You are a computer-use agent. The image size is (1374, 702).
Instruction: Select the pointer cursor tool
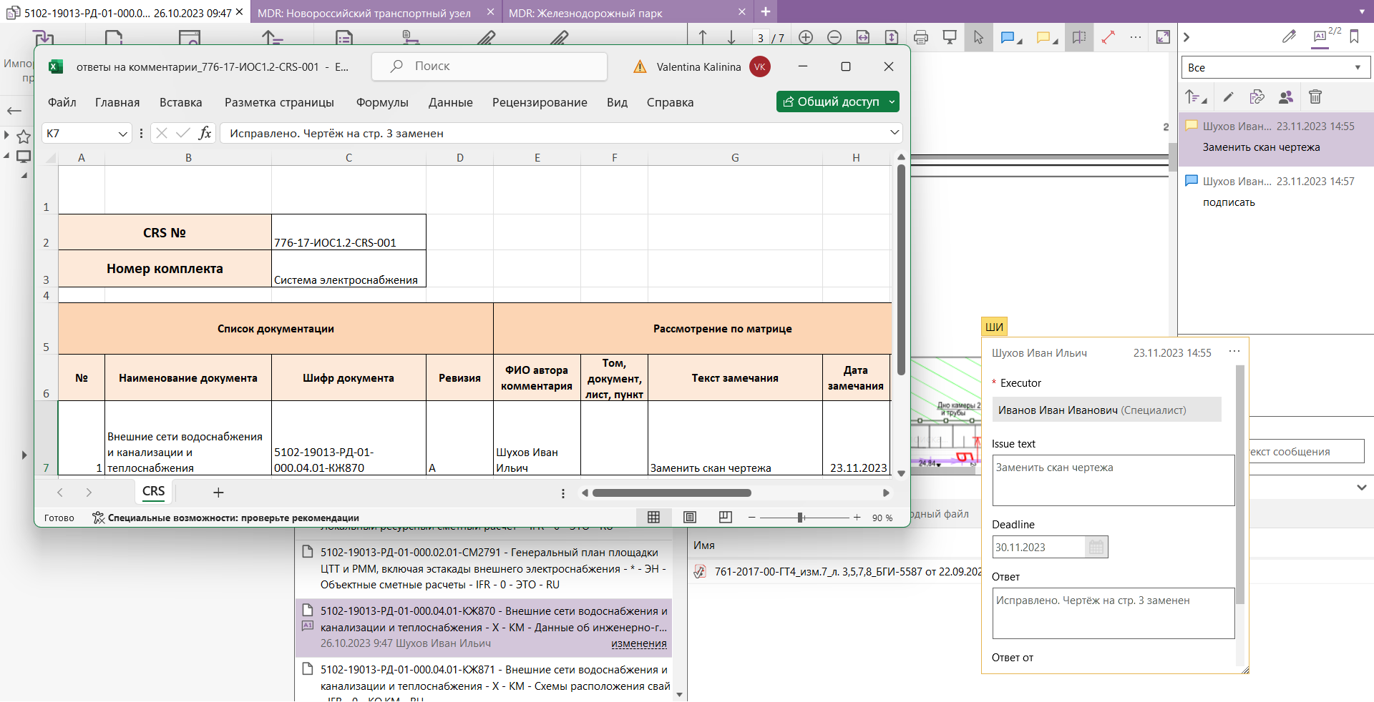(978, 37)
